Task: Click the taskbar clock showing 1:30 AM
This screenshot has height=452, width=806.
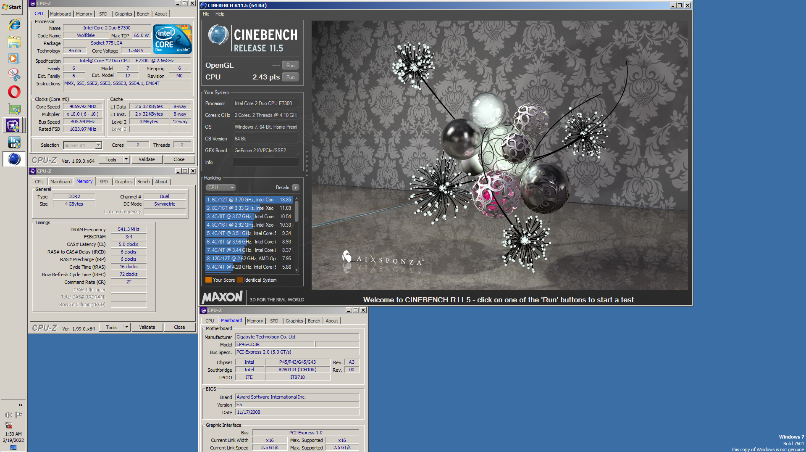Action: point(13,434)
